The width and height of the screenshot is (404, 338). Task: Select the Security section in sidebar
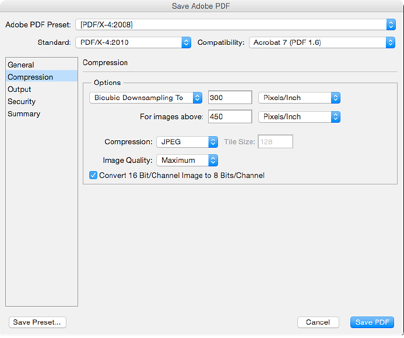tap(41, 102)
